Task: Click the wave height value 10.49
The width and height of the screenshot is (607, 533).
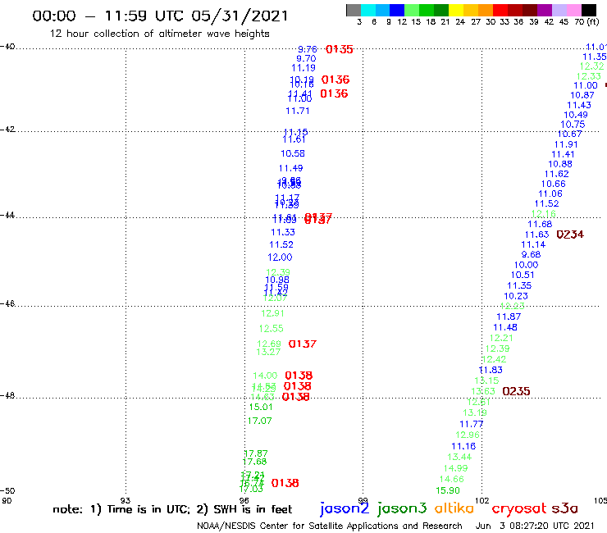Action: (576, 115)
